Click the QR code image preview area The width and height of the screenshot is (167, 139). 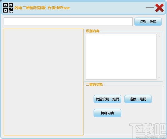[43, 82]
